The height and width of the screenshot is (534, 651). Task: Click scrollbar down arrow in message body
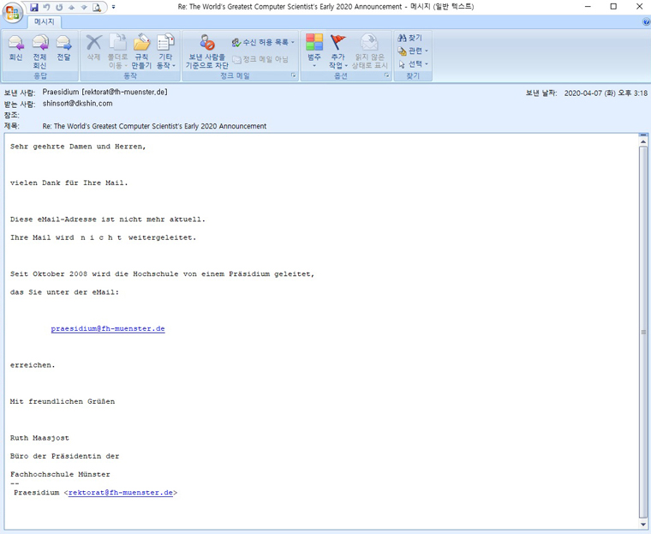643,524
